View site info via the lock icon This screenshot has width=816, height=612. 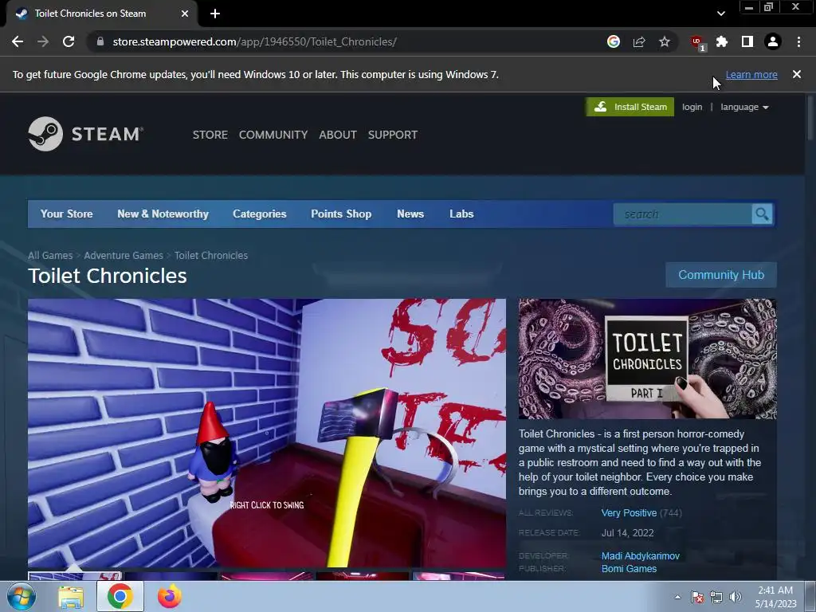(x=100, y=41)
